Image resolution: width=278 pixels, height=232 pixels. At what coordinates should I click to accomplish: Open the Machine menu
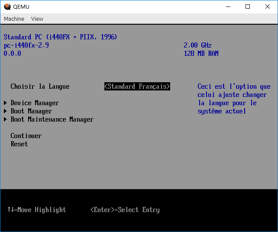point(14,19)
